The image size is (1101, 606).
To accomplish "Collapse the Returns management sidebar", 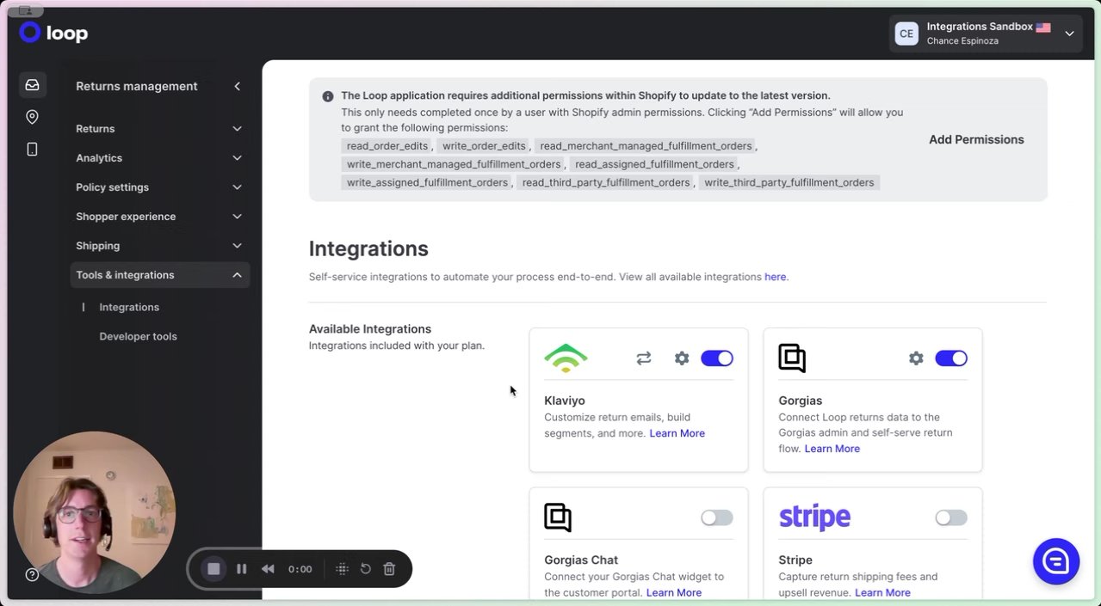I will (237, 86).
